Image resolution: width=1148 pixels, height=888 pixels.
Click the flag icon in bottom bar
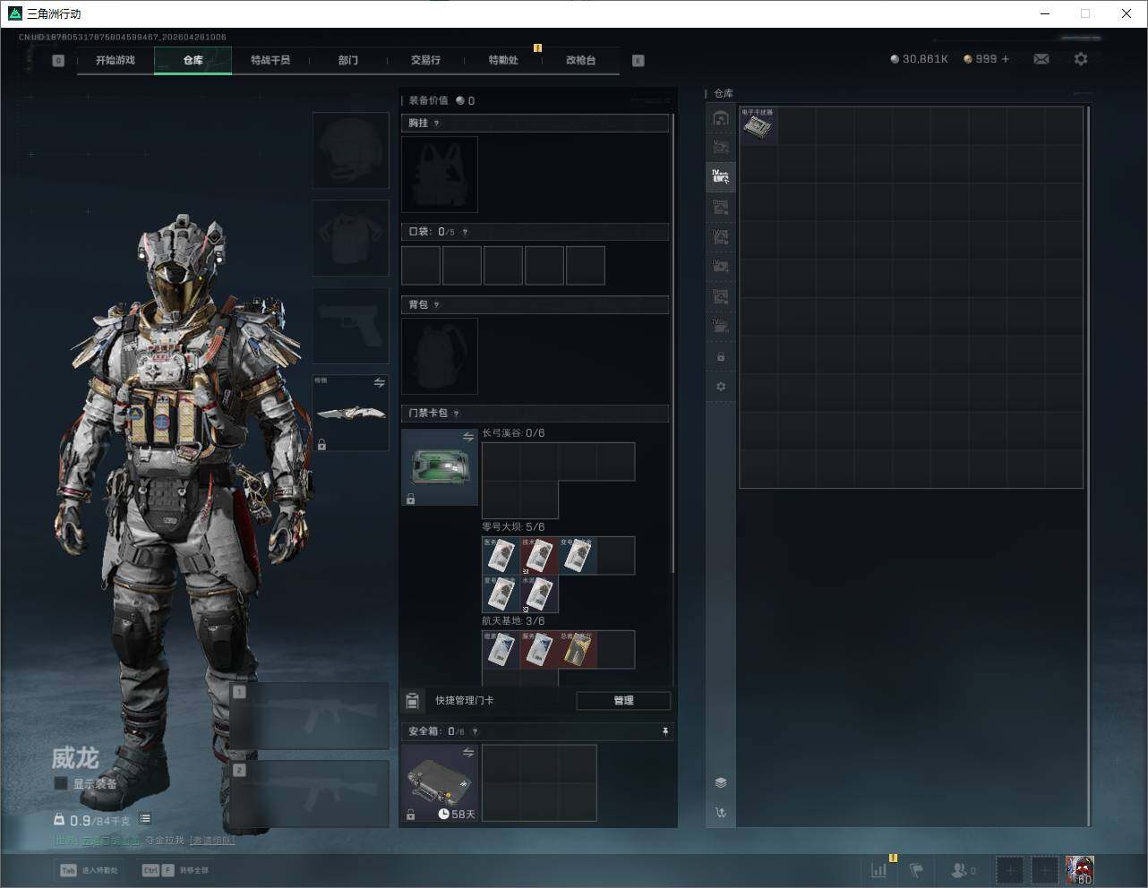coord(916,870)
